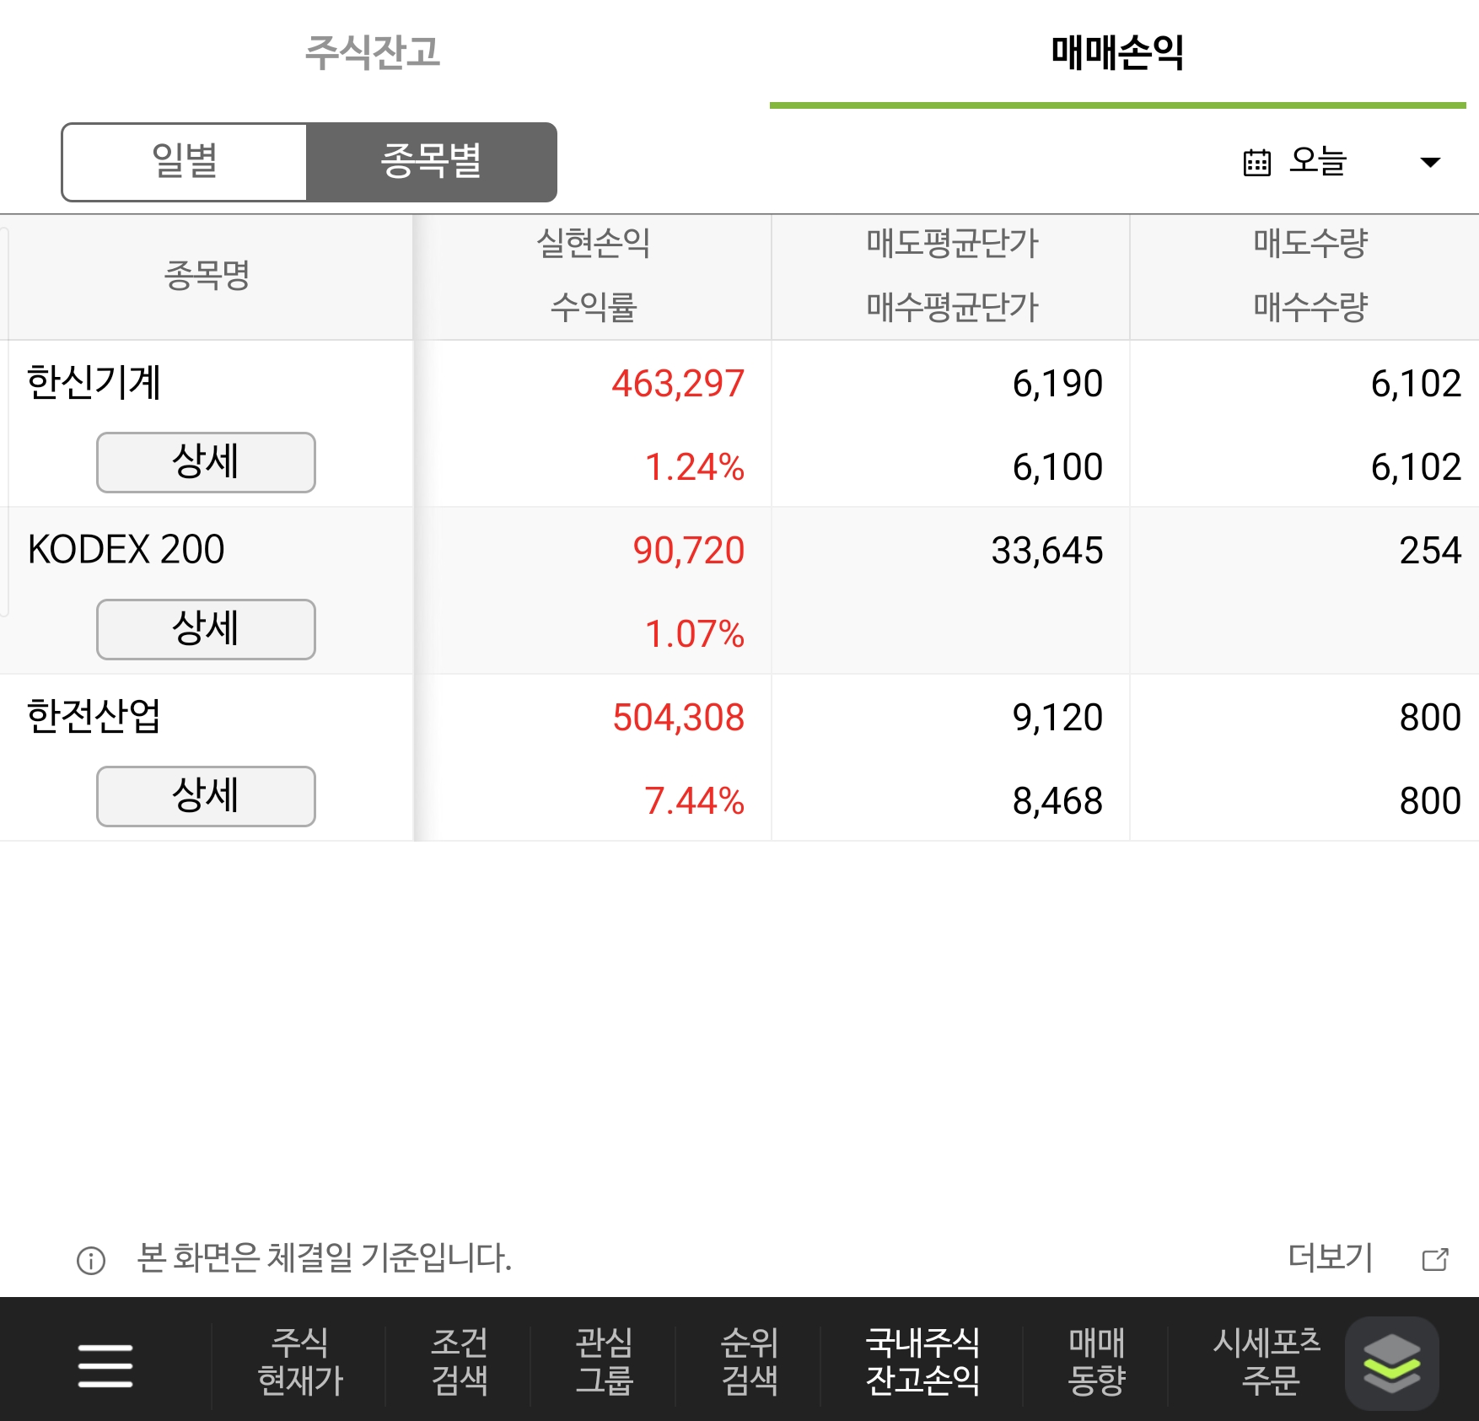Open 상세 for 한신기계
Screen dimensions: 1479x1421
point(206,462)
